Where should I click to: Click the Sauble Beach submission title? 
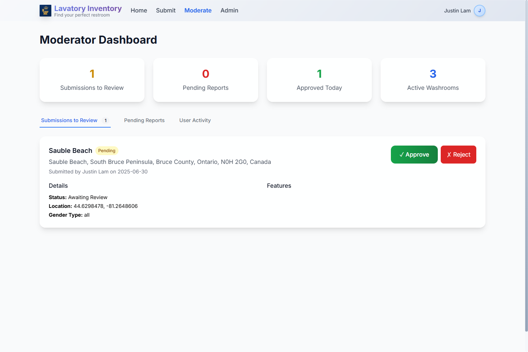tap(70, 151)
